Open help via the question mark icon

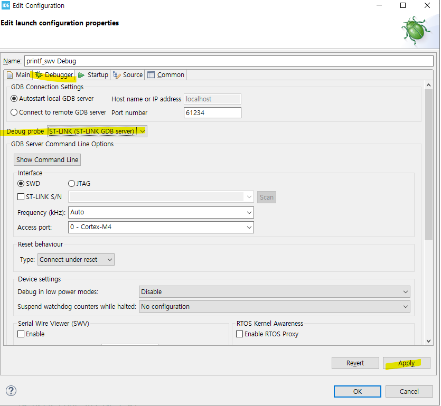tap(11, 391)
